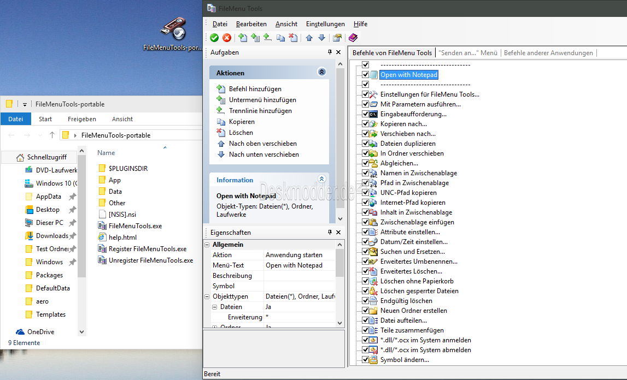
Task: Expand Explorer quick access toolbar dropdown arrow
Action: coord(25,104)
